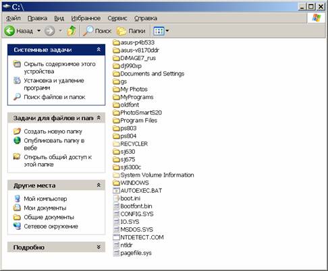This screenshot has height=271, width=328.
Task: Select the ps804 folder icon
Action: (116, 136)
